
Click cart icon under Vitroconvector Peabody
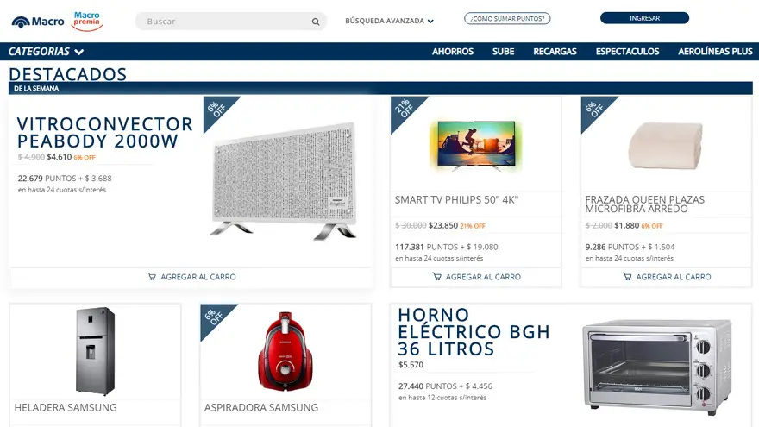coord(152,276)
